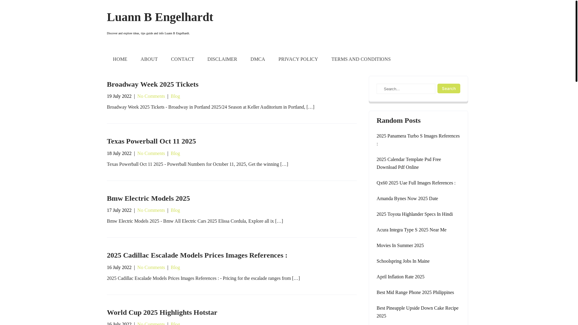The width and height of the screenshot is (578, 325).
Task: Open Best Mid Range Phone 2025 Philippines
Action: click(415, 292)
